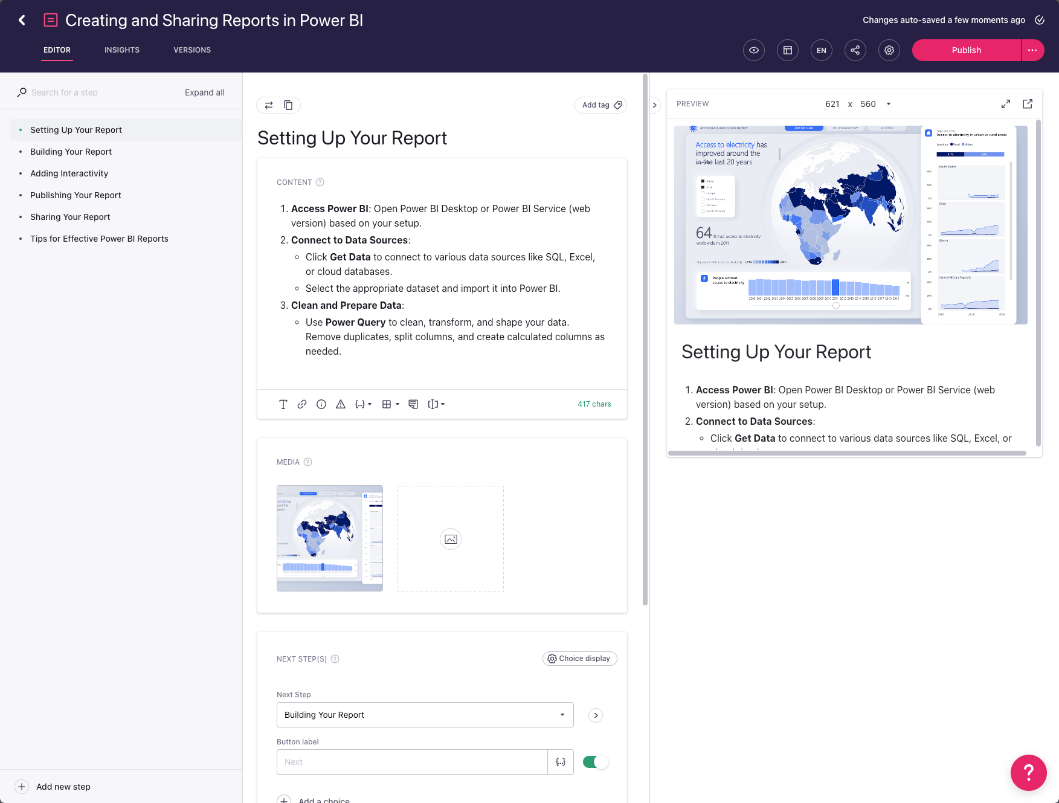
Task: Switch to the INSIGHTS tab
Action: tap(122, 50)
